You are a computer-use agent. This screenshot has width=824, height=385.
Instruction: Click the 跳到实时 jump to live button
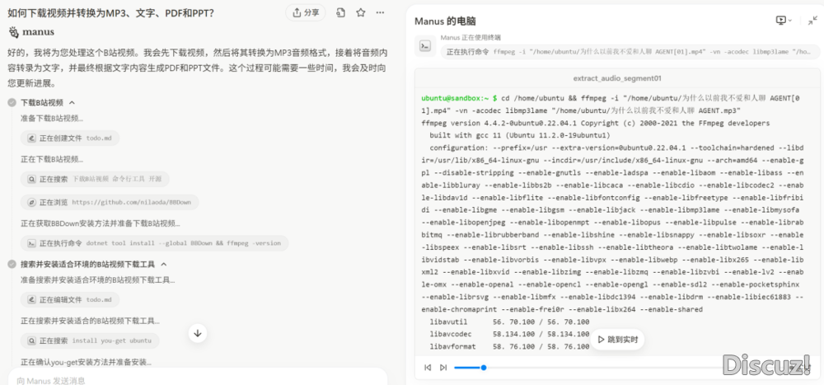point(617,340)
